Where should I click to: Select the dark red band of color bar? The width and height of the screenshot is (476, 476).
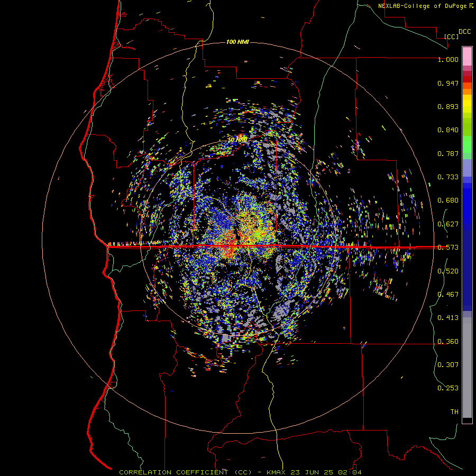tap(467, 79)
